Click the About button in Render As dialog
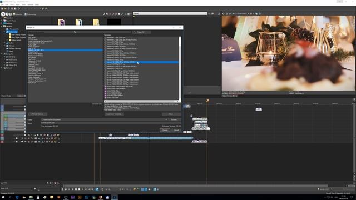Viewport: 356px width, 200px height. coord(171,114)
